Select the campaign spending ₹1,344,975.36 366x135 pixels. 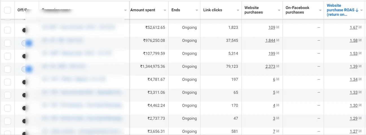click(8, 69)
